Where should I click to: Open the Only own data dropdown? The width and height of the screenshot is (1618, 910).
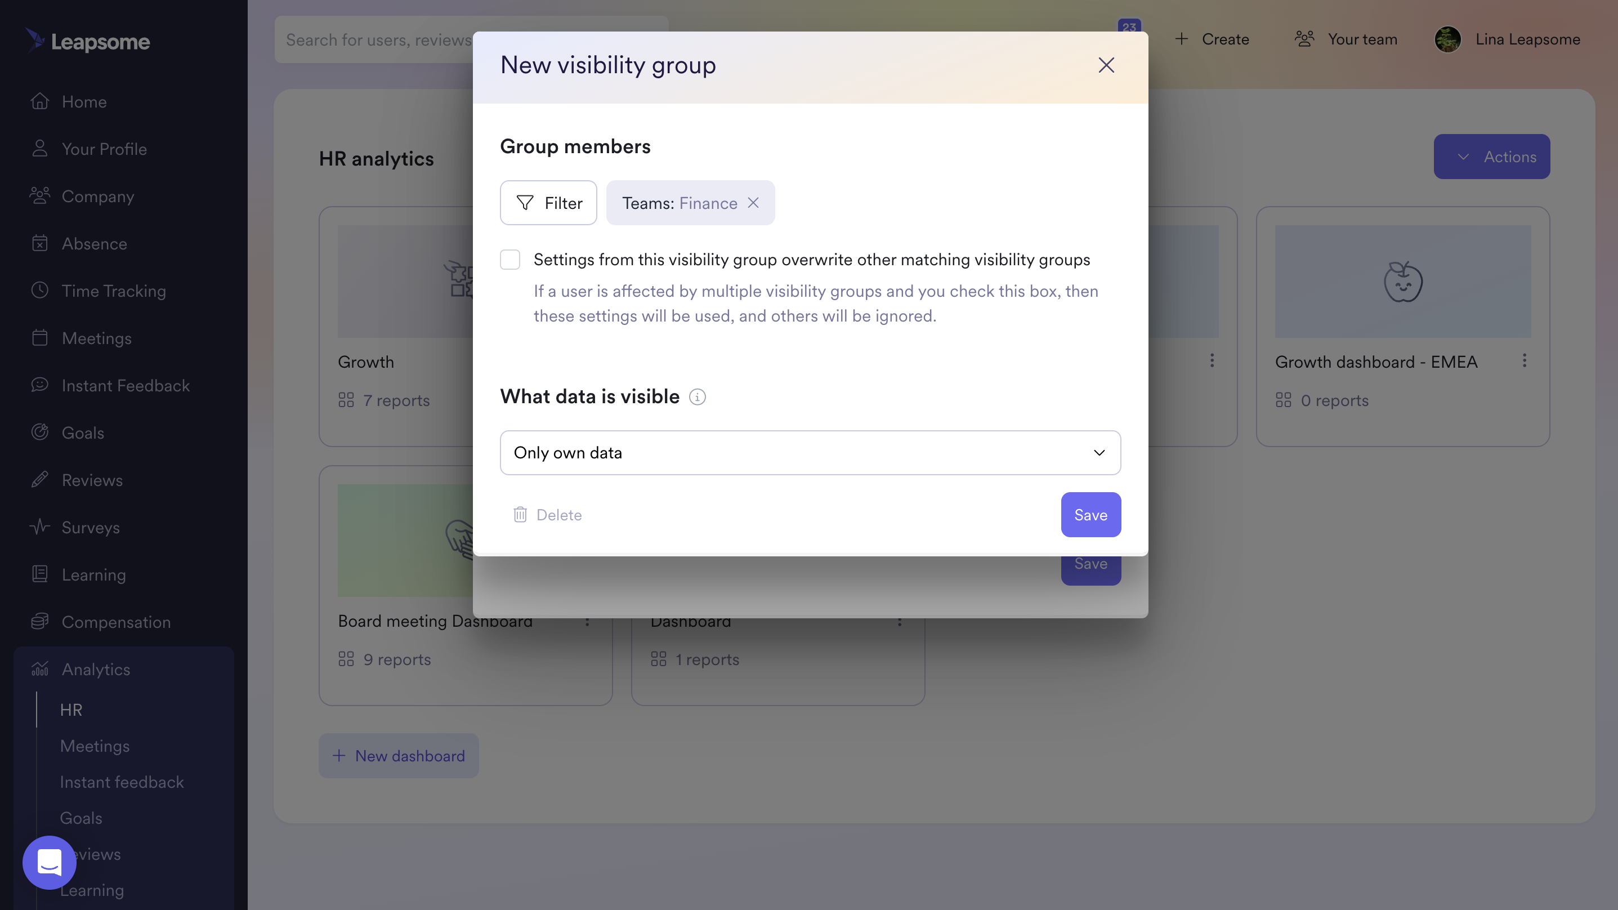[810, 453]
